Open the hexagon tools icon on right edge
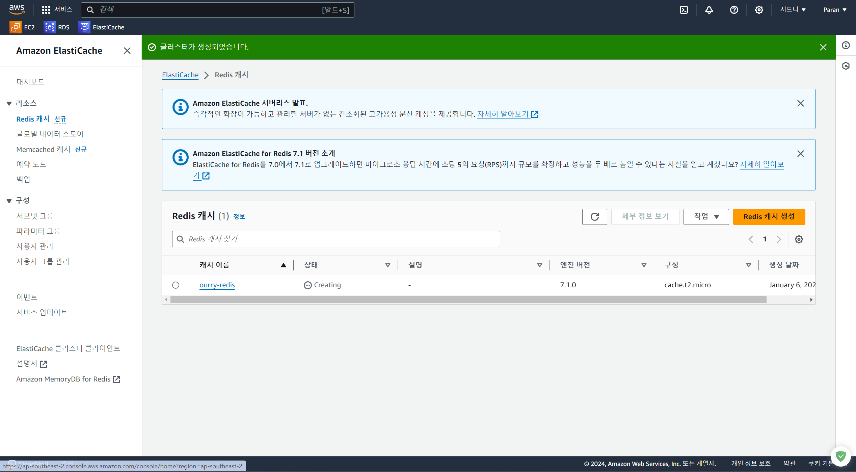 [x=846, y=66]
